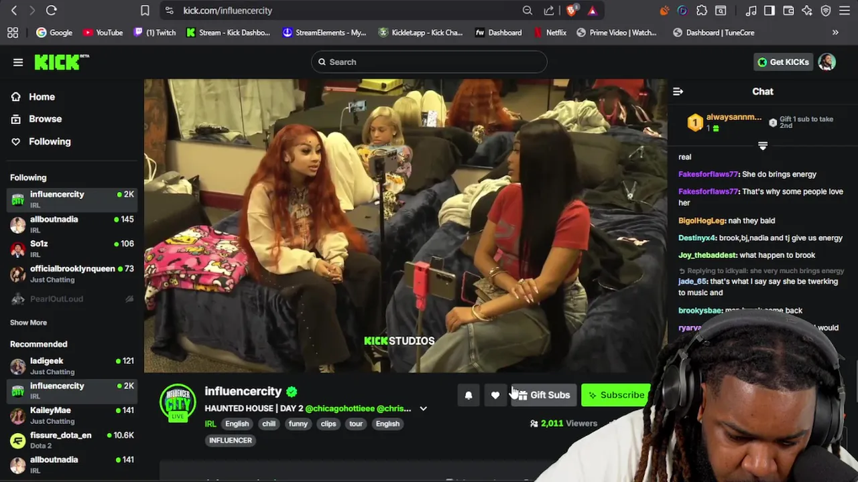Click the gift sub icon next to 'Gift 1 sub'
This screenshot has height=482, width=858.
(x=773, y=123)
